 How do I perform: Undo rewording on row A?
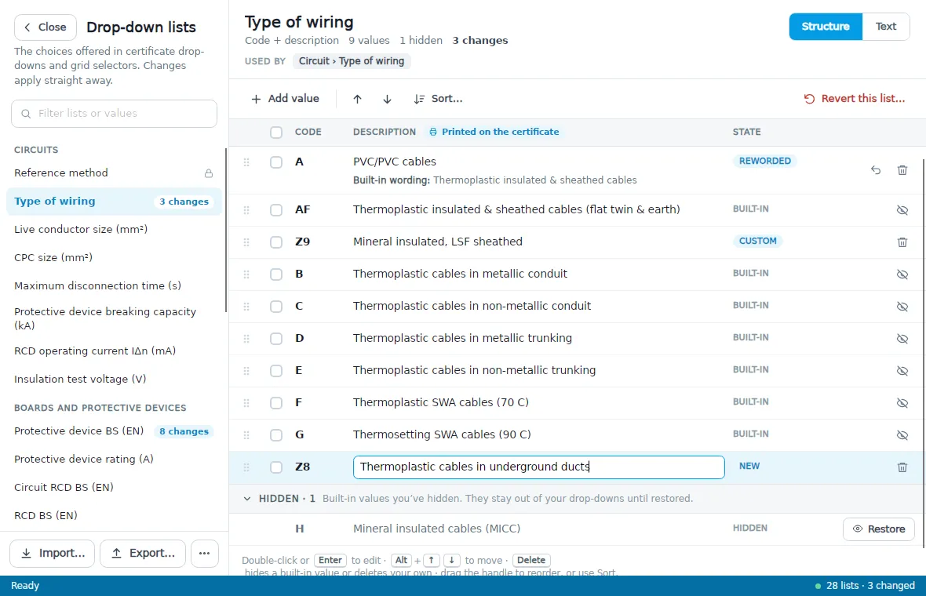pyautogui.click(x=876, y=170)
